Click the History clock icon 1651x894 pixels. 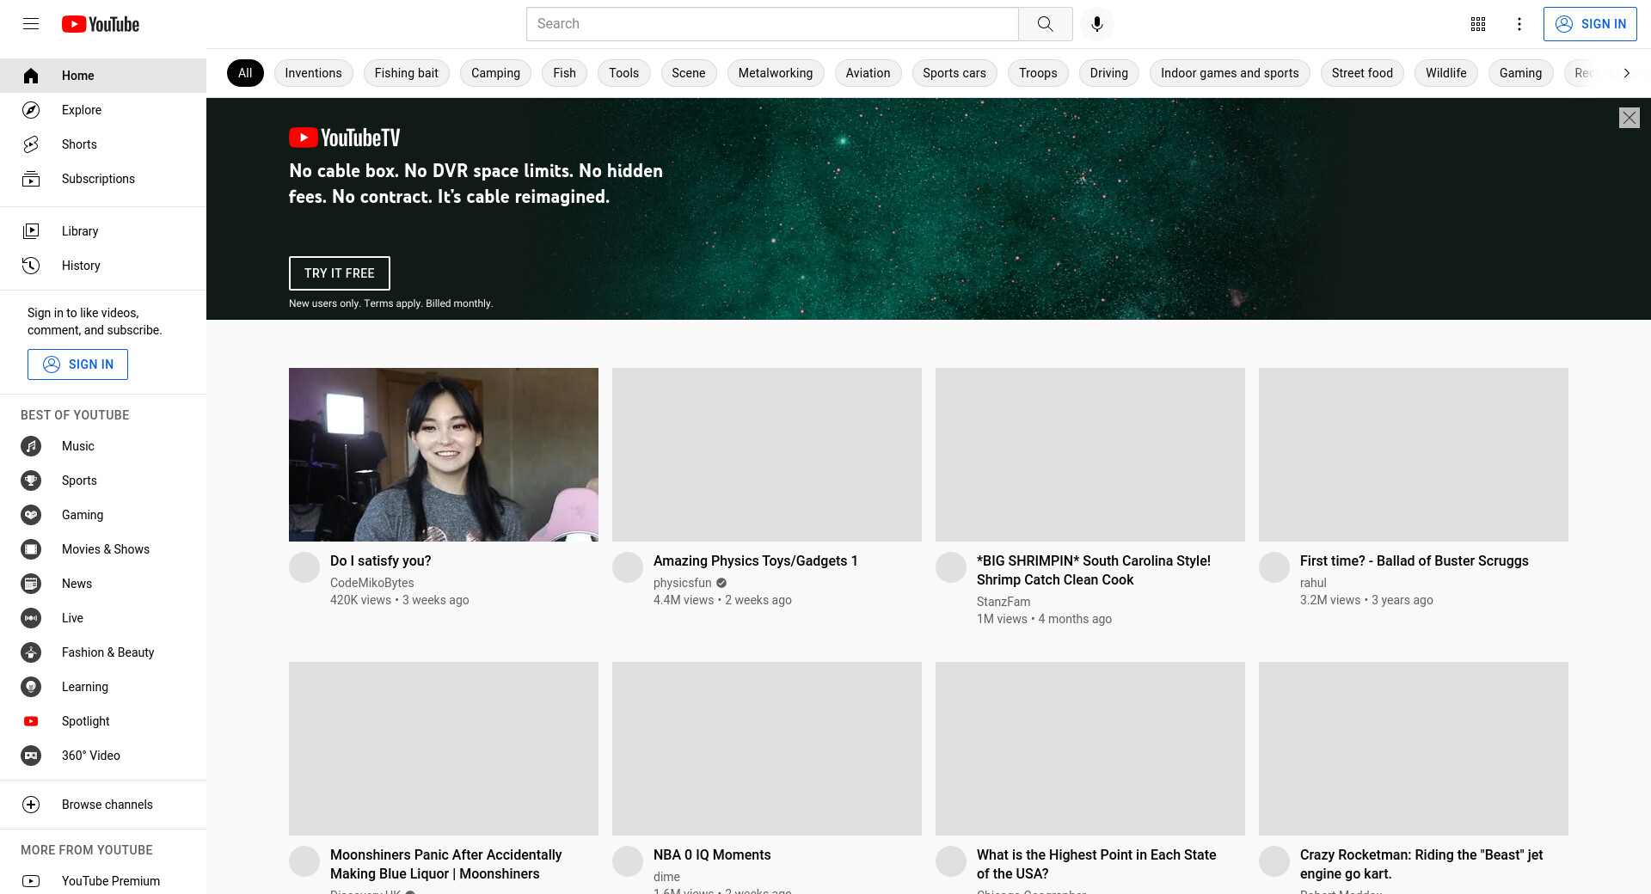(31, 266)
